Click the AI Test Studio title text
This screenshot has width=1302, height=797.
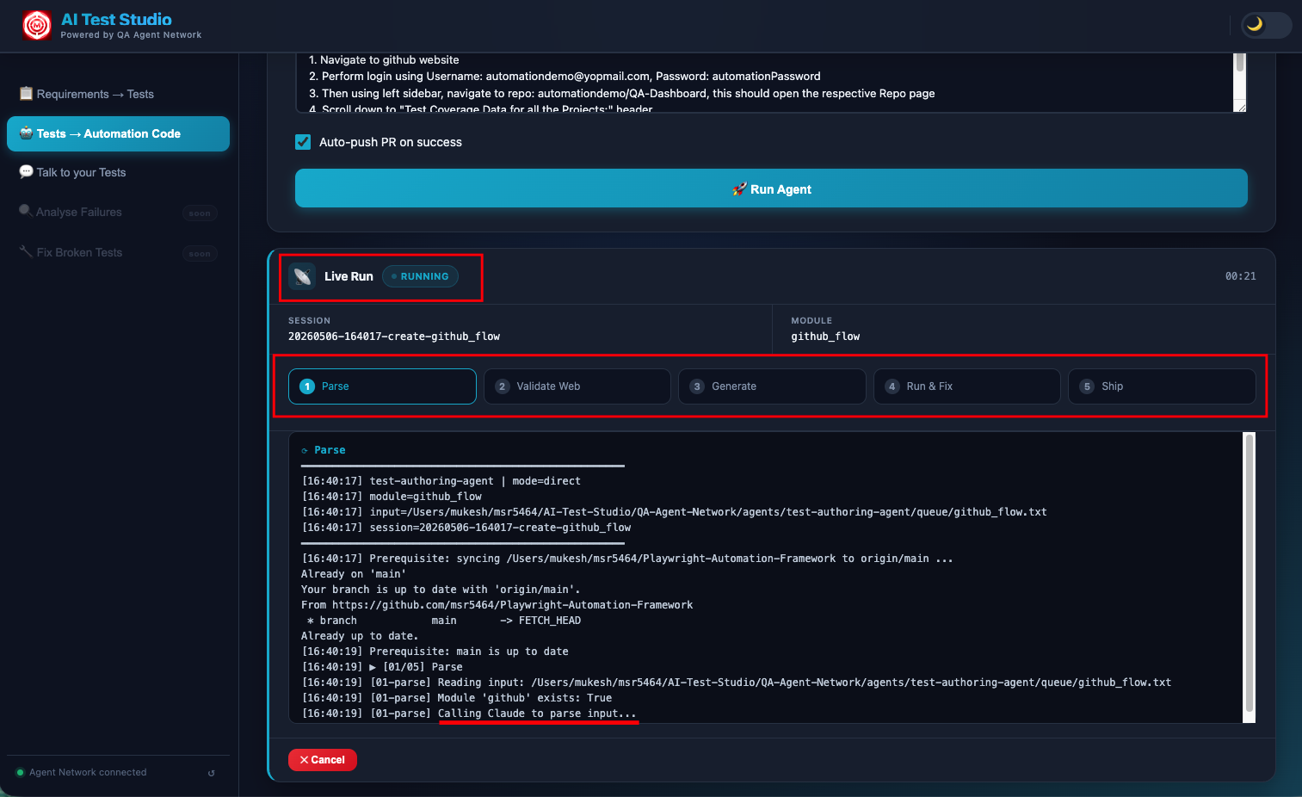click(x=116, y=19)
